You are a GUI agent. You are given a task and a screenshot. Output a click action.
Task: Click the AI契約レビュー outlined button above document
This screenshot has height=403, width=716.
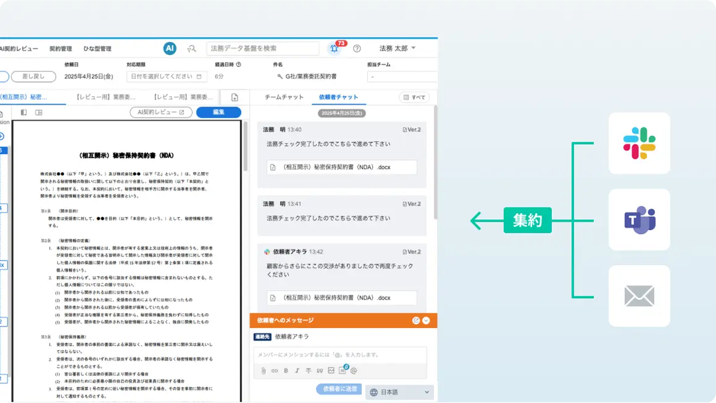click(x=161, y=112)
